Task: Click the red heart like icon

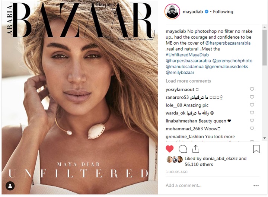Action: (x=170, y=149)
